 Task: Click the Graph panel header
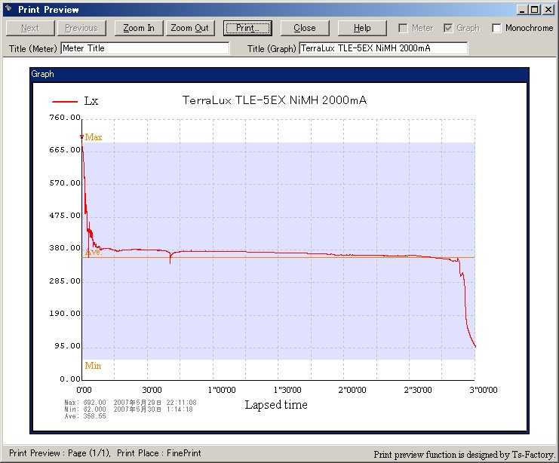coord(279,74)
